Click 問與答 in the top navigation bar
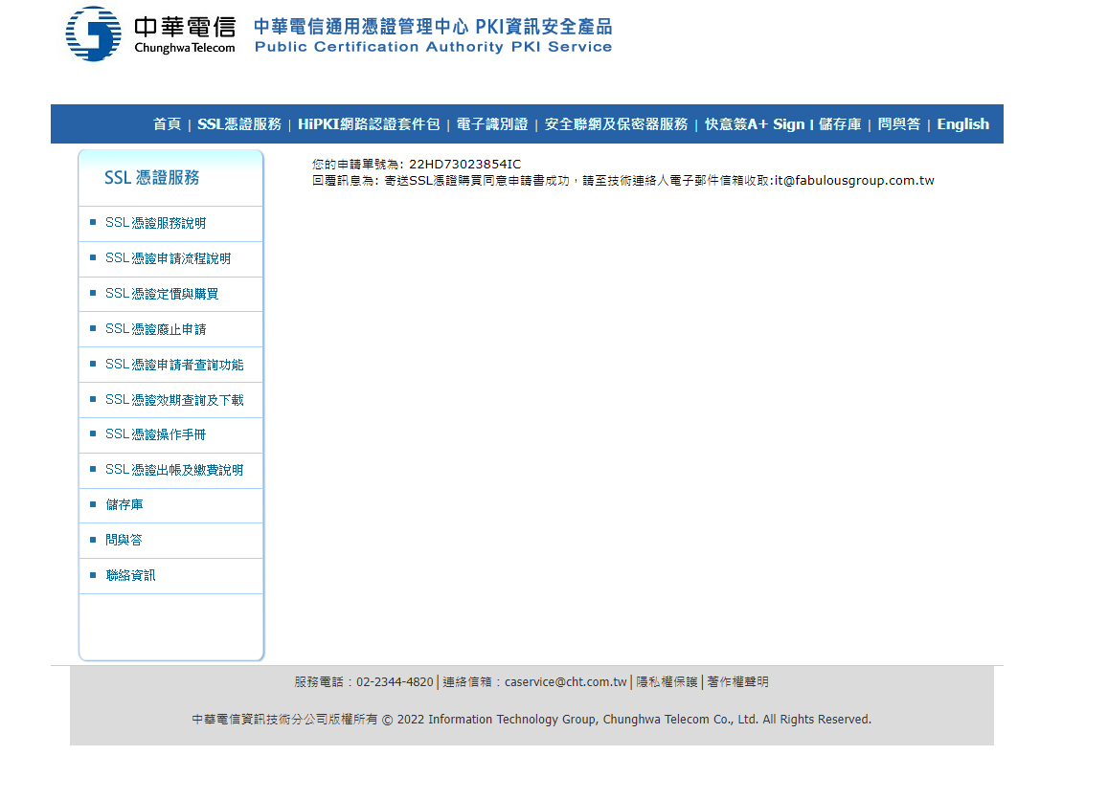 point(899,124)
